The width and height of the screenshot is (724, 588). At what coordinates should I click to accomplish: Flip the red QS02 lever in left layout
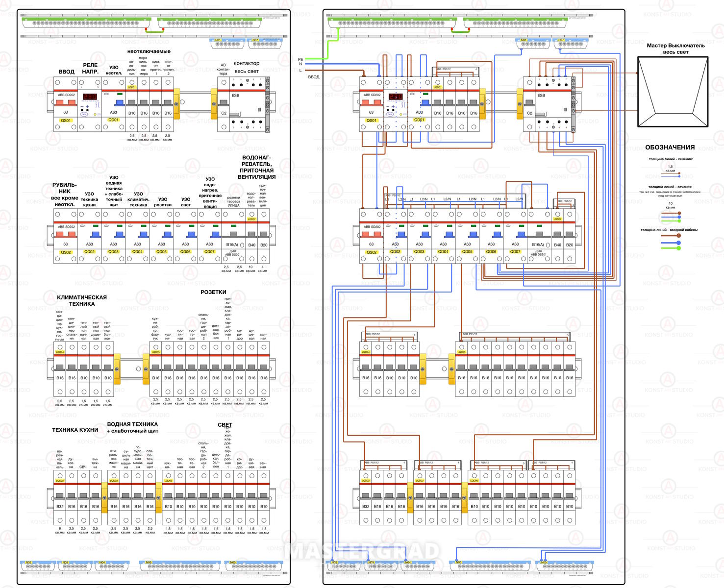point(66,235)
